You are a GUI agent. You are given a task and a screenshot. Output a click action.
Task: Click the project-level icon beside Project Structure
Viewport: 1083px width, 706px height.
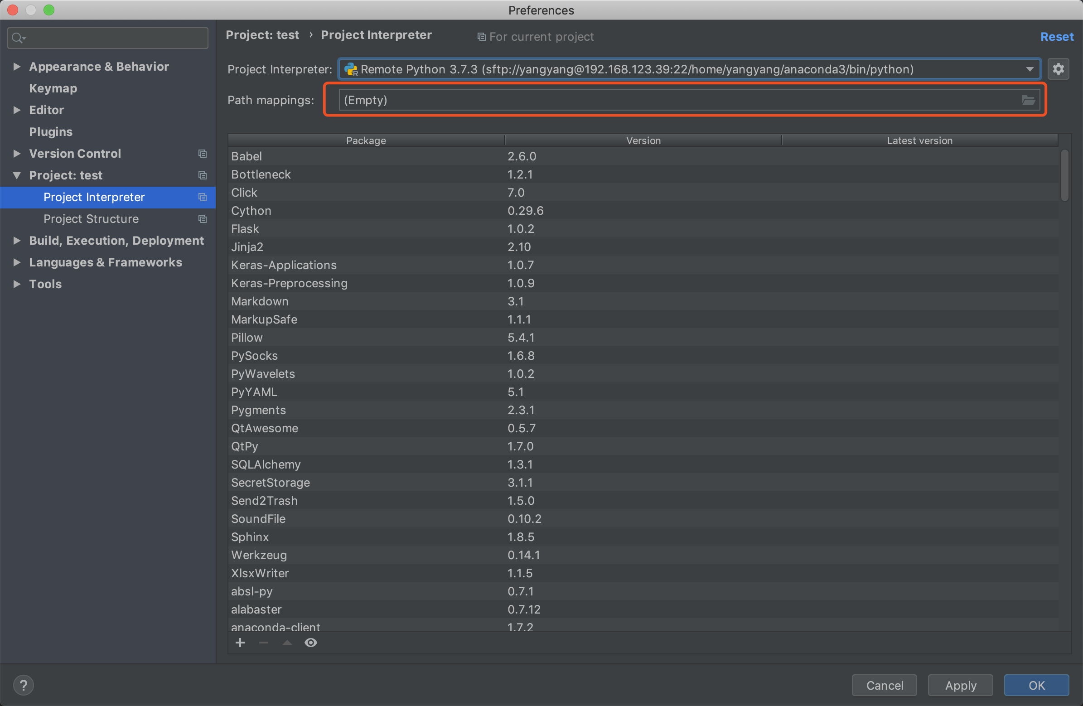203,219
